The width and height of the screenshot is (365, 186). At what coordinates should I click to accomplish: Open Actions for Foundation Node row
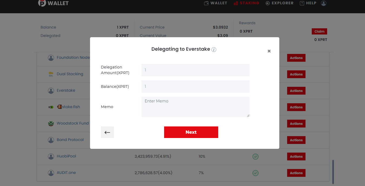296,58
